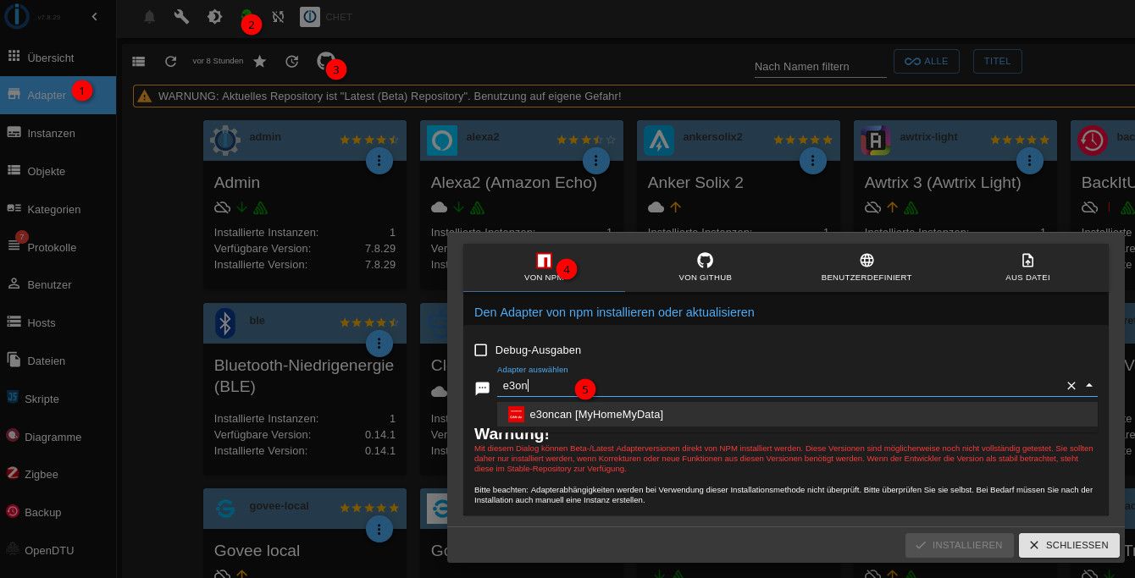Click the alexa2 adapter logo
This screenshot has width=1135, height=578.
442,140
